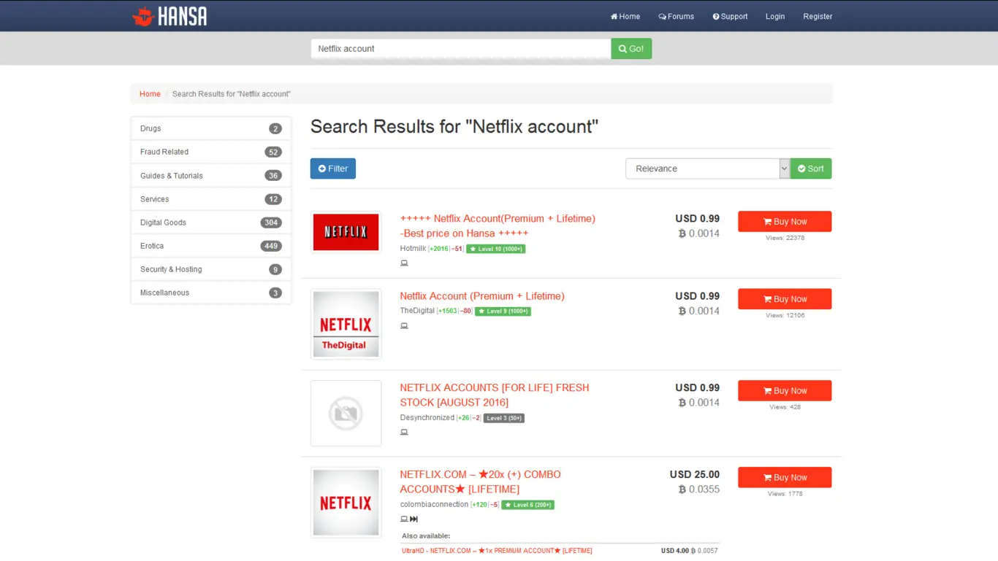998x561 pixels.
Task: Follow the Home breadcrumb link
Action: click(x=150, y=94)
